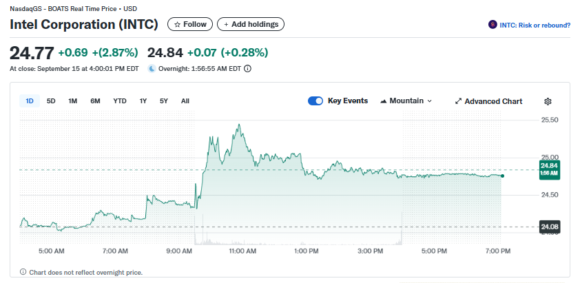
Task: Click Chart does not reflect overnight price note
Action: pyautogui.click(x=86, y=273)
